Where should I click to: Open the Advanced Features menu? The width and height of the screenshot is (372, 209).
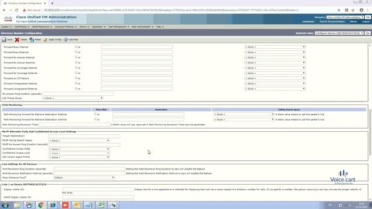coord(66,27)
